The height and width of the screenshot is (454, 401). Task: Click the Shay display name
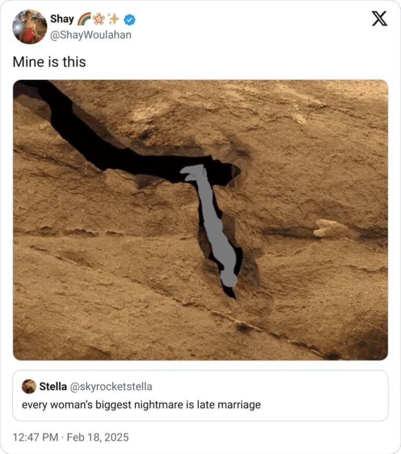click(x=62, y=19)
